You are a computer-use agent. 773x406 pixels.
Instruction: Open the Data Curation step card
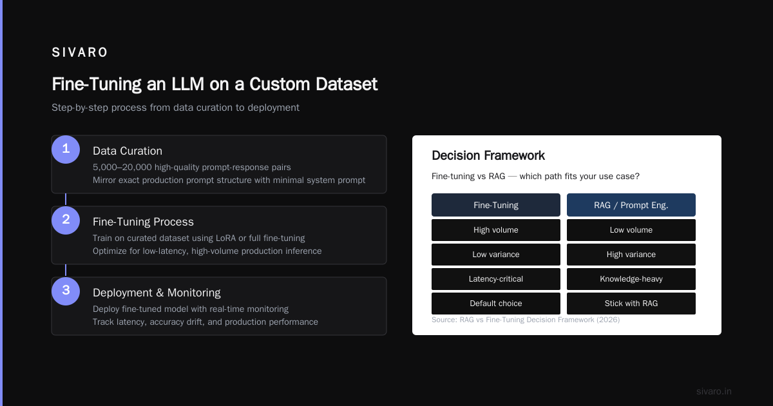(219, 164)
